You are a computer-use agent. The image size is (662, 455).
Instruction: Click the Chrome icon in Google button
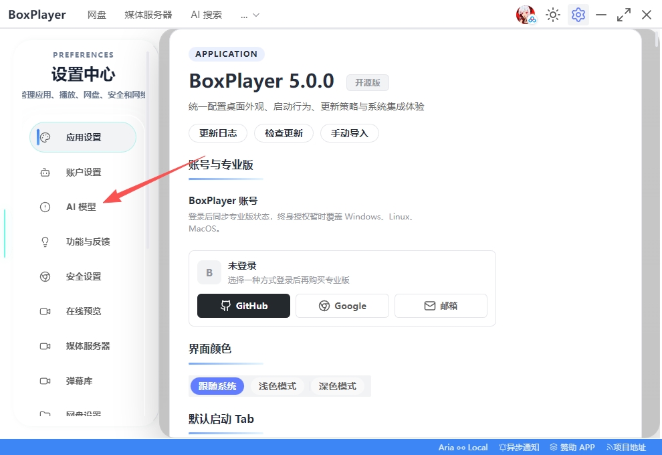(x=324, y=306)
